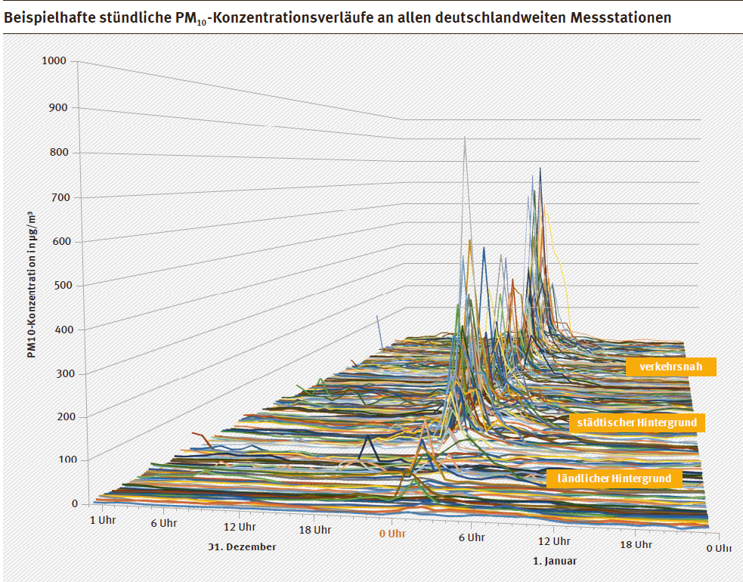
Task: Select the '1 Uhr' tick on time axis
Action: [103, 520]
